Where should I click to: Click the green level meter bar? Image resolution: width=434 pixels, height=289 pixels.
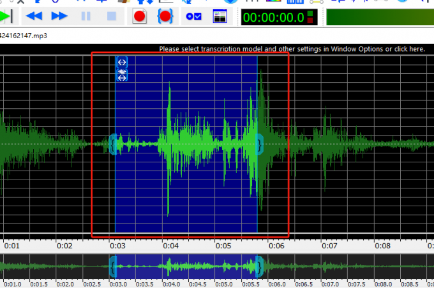coord(377,17)
